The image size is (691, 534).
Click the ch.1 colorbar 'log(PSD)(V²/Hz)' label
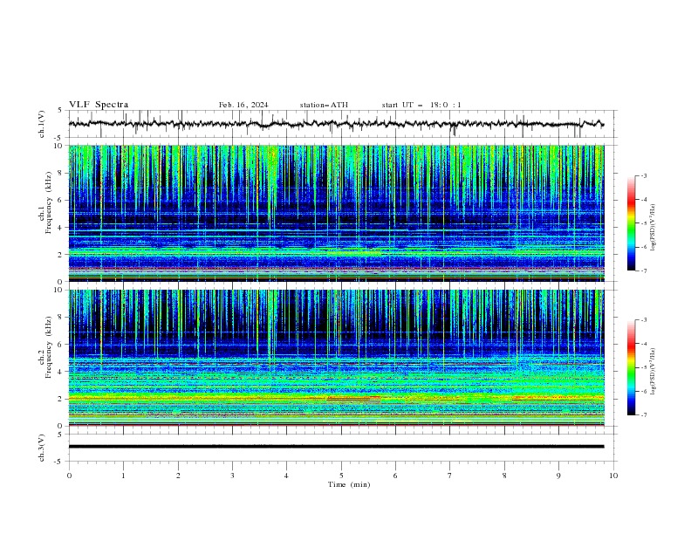[x=653, y=227]
